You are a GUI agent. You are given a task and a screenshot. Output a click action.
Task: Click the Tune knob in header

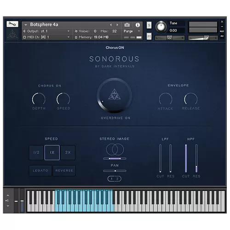click(161, 27)
